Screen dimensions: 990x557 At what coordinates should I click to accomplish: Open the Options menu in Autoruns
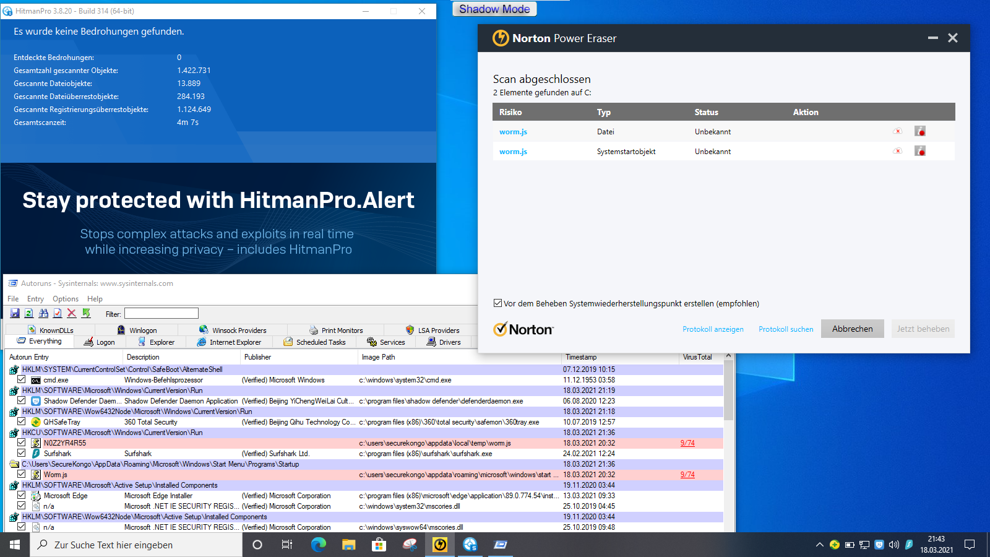66,299
